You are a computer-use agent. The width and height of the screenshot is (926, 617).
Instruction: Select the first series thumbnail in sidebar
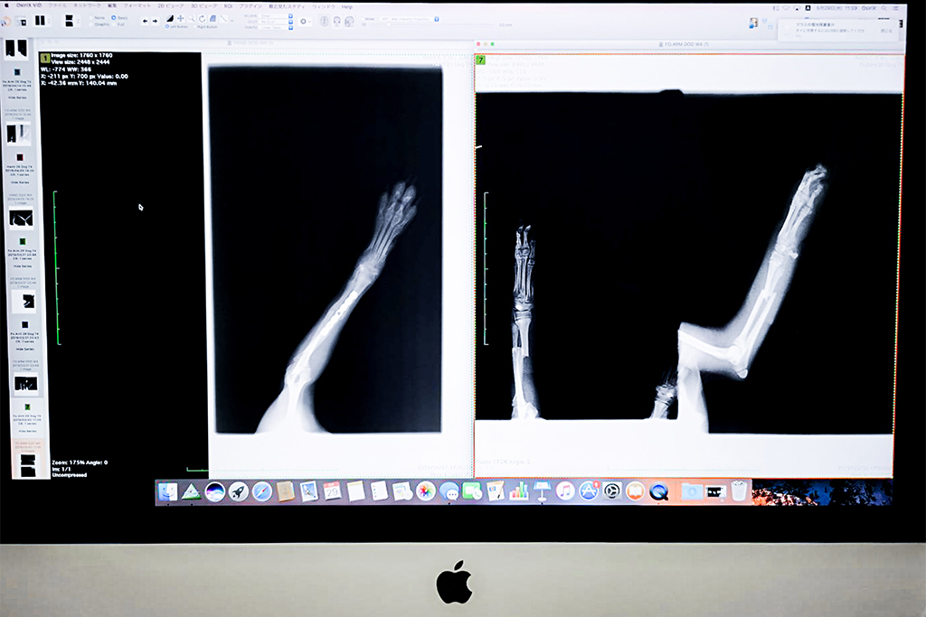(16, 49)
